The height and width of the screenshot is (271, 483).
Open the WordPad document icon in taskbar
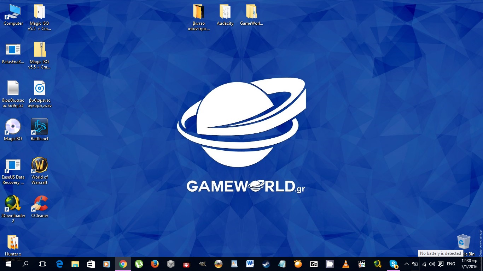click(x=234, y=264)
